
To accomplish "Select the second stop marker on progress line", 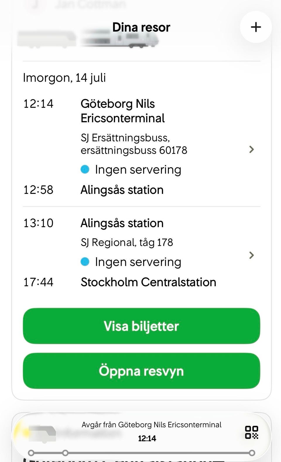I will click(x=66, y=453).
